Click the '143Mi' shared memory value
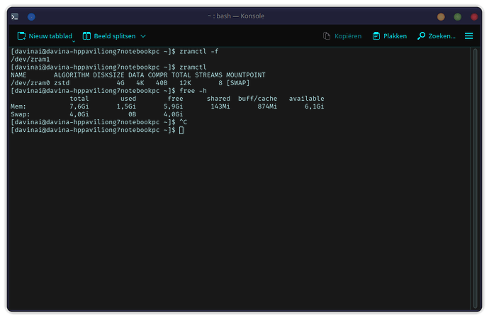 point(220,106)
